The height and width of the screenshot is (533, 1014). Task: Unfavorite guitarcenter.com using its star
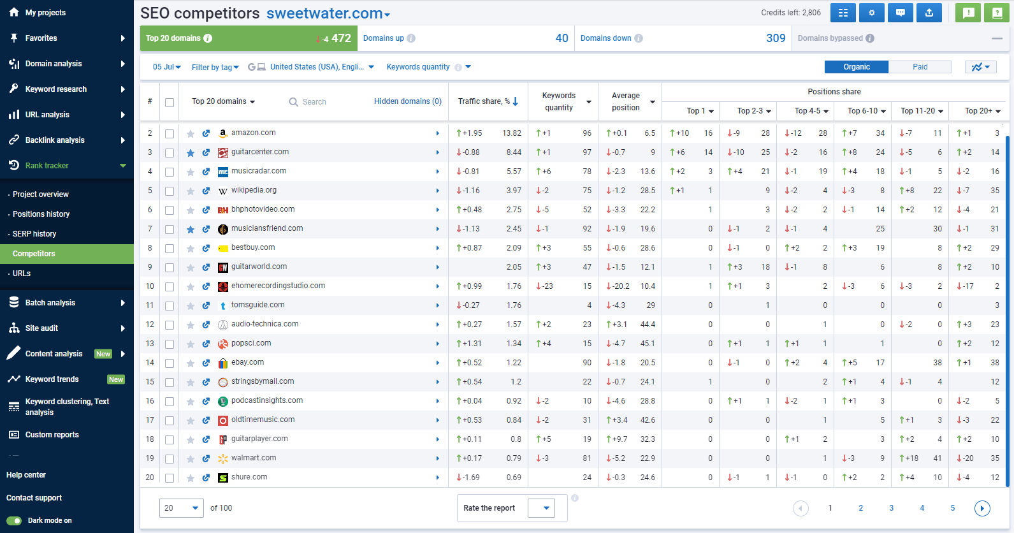(191, 153)
